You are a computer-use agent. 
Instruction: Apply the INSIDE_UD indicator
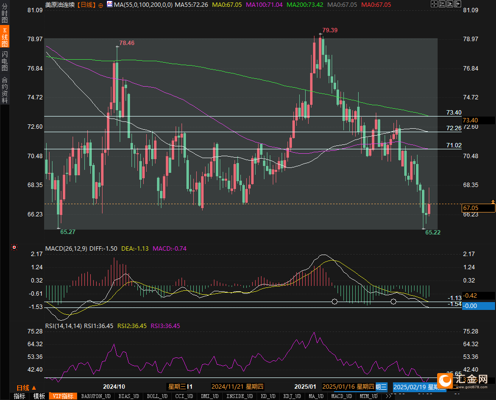point(240,396)
